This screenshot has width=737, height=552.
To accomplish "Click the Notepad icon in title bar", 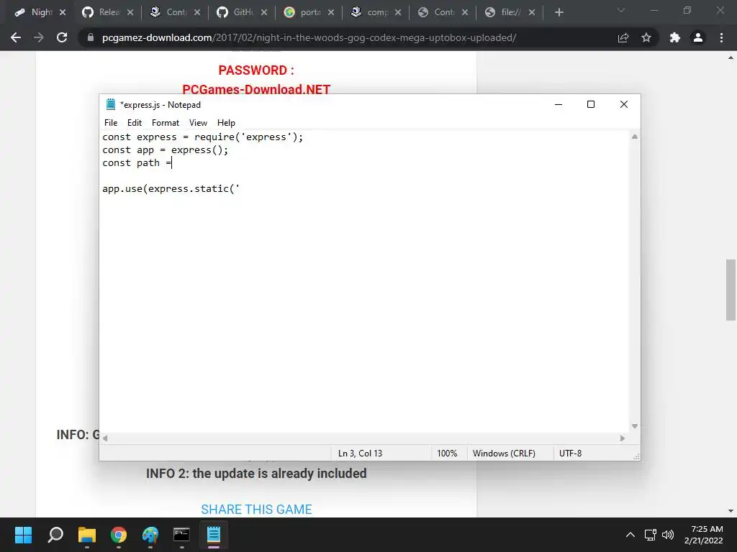I will (110, 104).
